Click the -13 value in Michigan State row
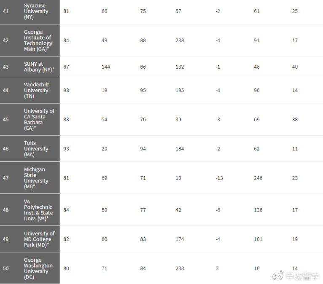 pyautogui.click(x=219, y=178)
